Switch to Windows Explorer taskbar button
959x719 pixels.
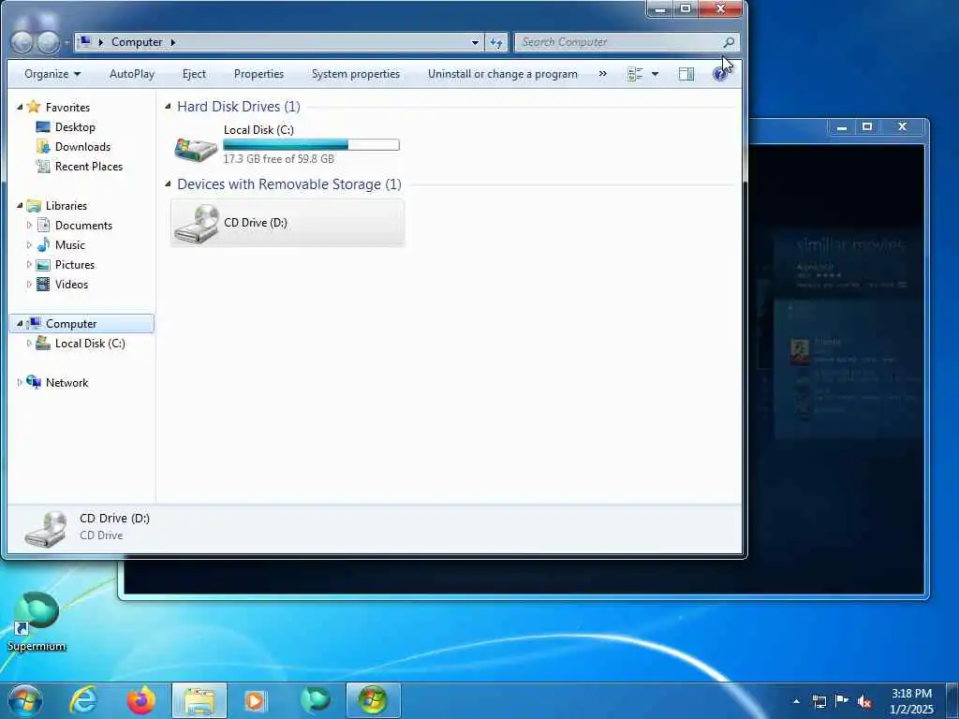tap(199, 700)
